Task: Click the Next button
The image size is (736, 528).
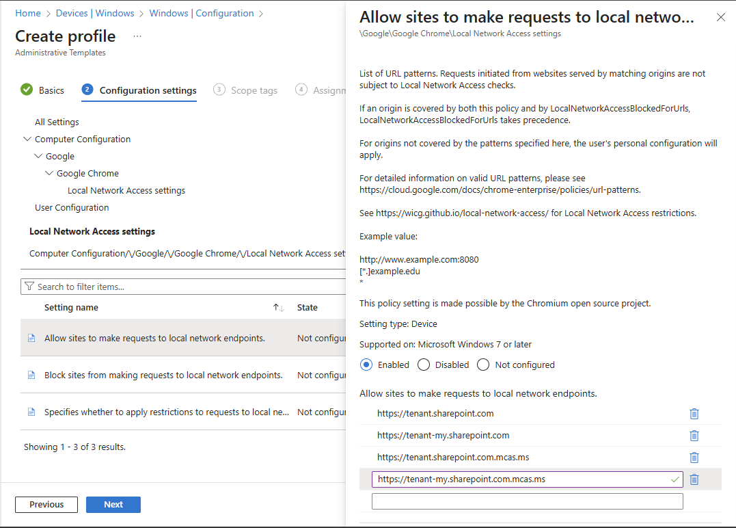Action: pyautogui.click(x=113, y=505)
